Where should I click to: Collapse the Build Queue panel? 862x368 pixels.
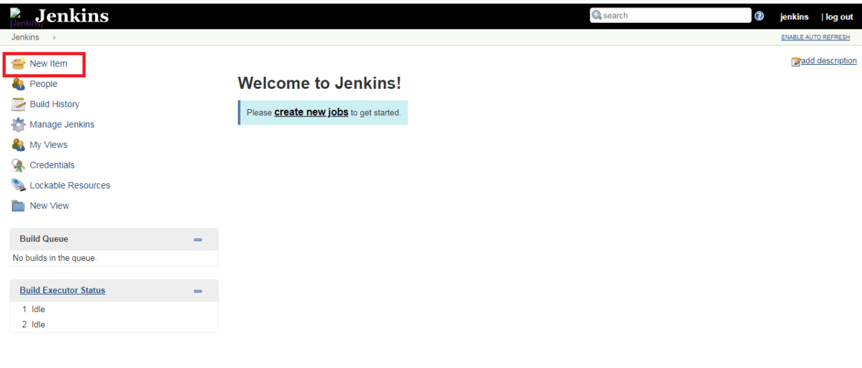[x=198, y=239]
